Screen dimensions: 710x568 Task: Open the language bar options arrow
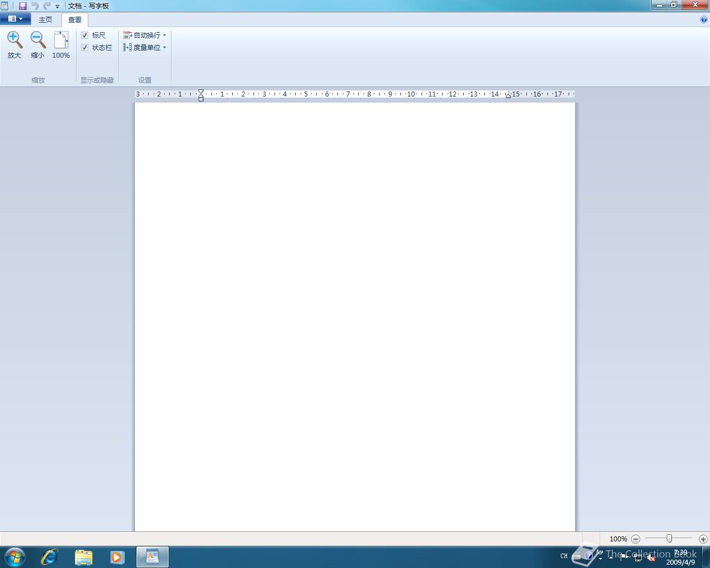point(600,559)
